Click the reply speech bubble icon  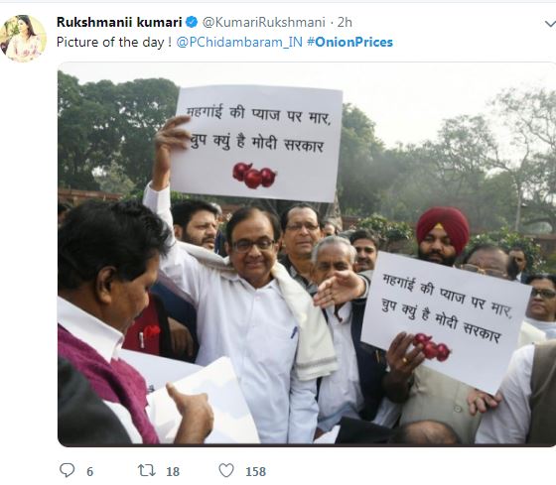click(68, 471)
